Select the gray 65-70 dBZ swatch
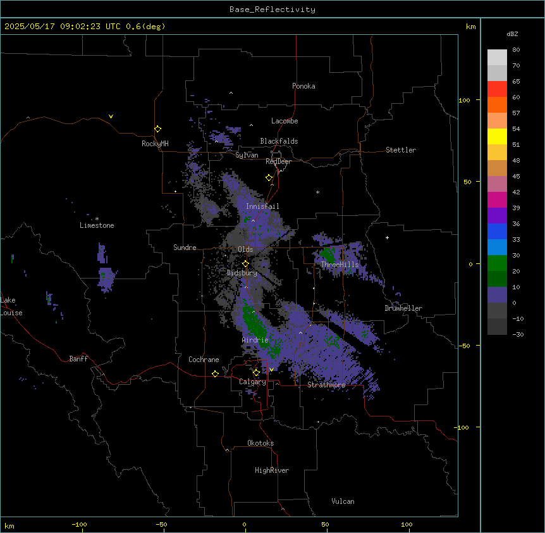Viewport: 545px width, 533px height. point(497,73)
